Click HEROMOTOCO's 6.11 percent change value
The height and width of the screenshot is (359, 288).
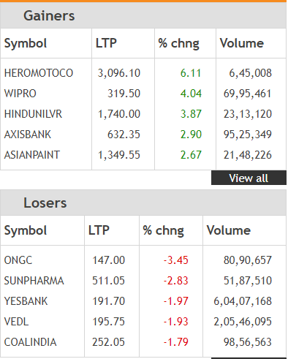[191, 73]
